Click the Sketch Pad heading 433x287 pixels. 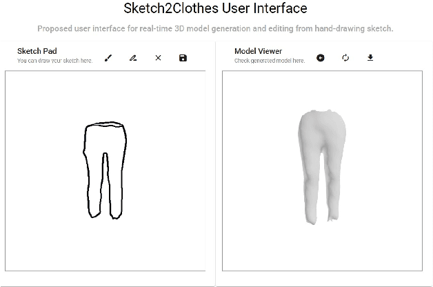(x=37, y=51)
